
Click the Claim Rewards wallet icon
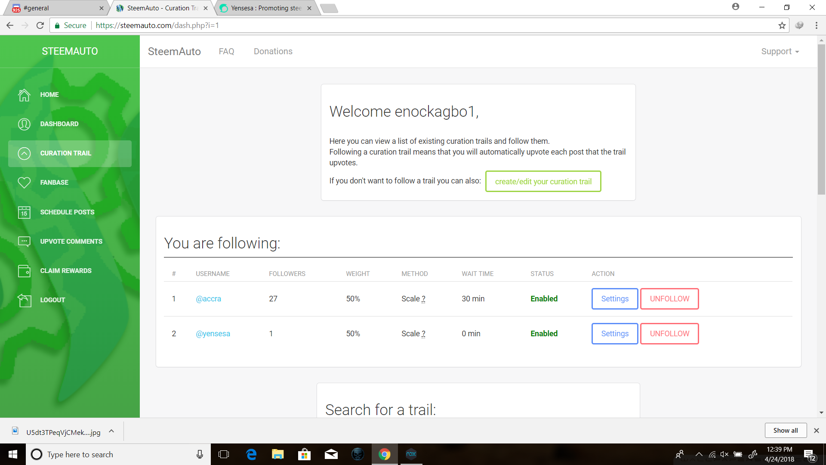(x=24, y=271)
